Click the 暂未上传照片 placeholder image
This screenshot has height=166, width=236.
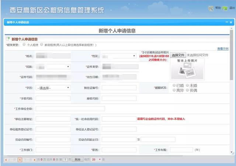point(187,69)
